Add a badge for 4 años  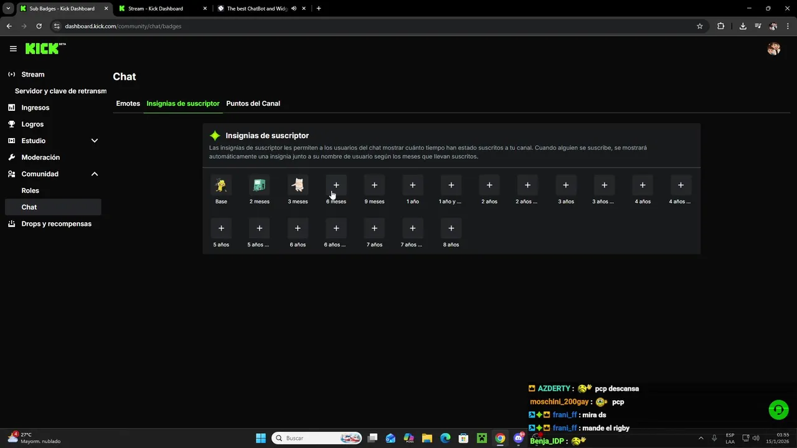point(643,185)
